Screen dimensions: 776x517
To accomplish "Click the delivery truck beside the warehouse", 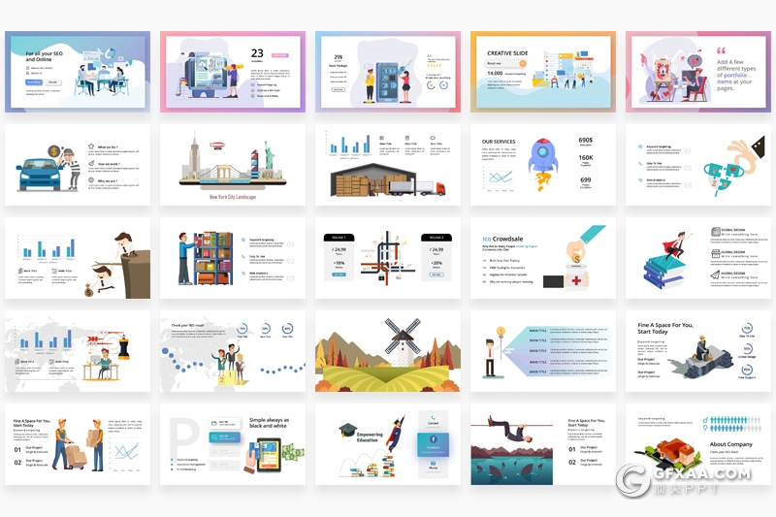I will tap(430, 188).
